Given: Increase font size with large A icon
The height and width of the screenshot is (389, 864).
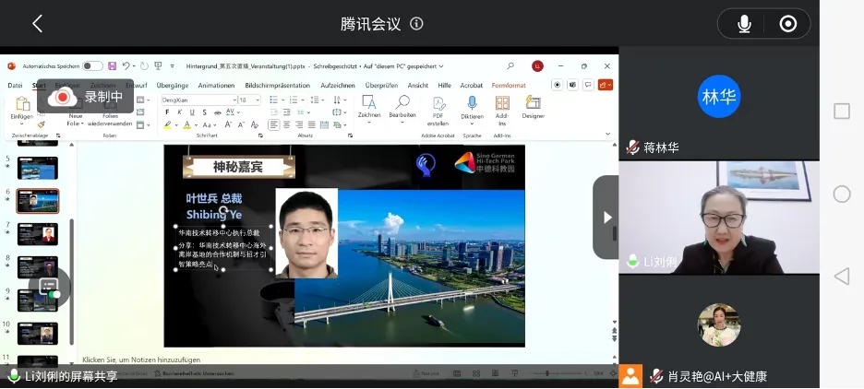Looking at the screenshot, I should pos(228,124).
